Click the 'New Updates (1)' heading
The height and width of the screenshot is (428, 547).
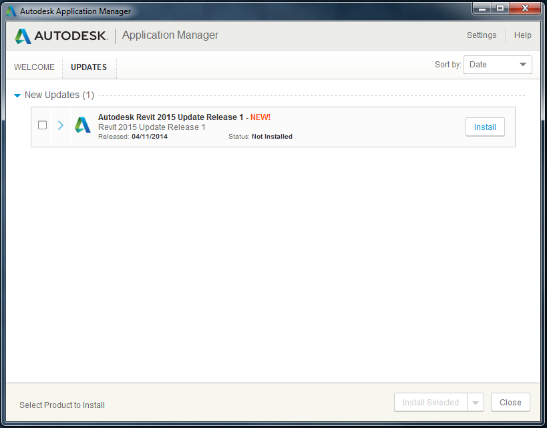[x=59, y=95]
